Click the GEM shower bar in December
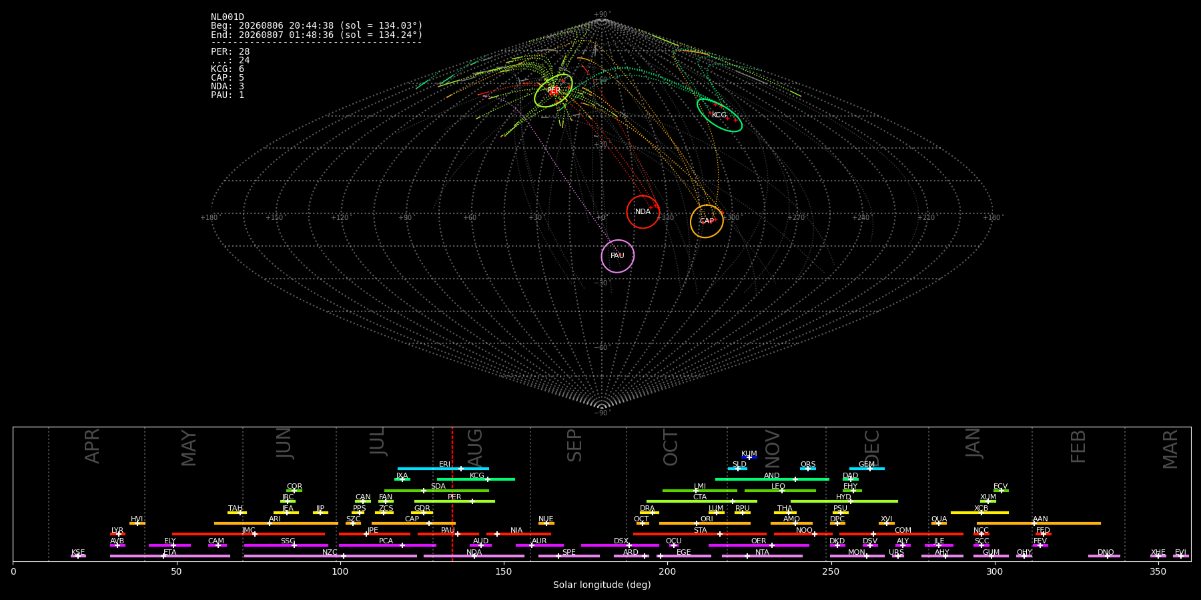 point(867,469)
